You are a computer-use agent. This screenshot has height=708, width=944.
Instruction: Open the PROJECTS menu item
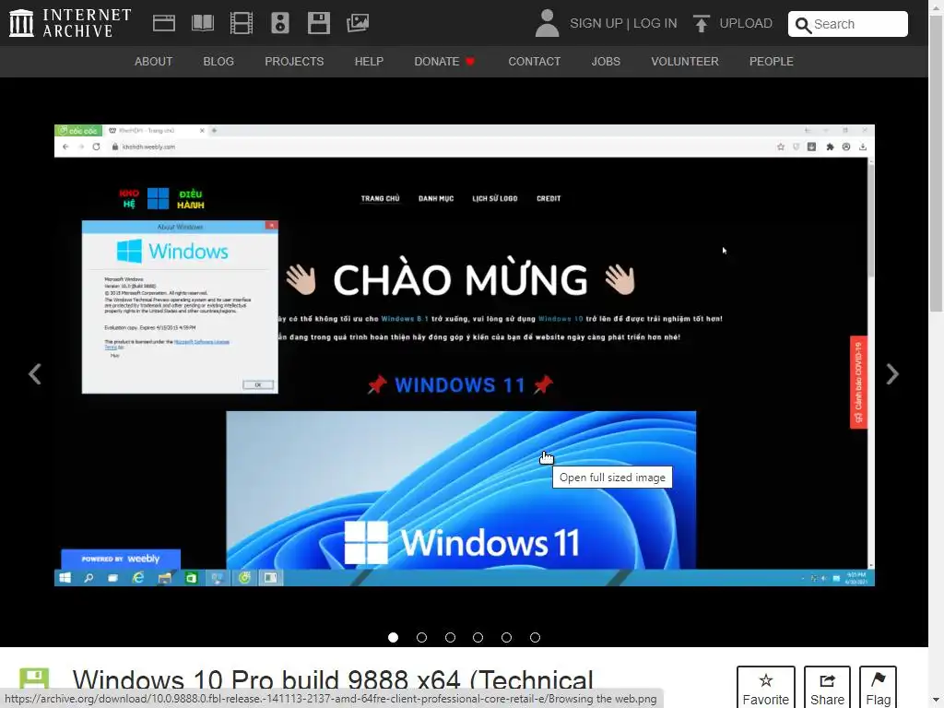coord(294,62)
